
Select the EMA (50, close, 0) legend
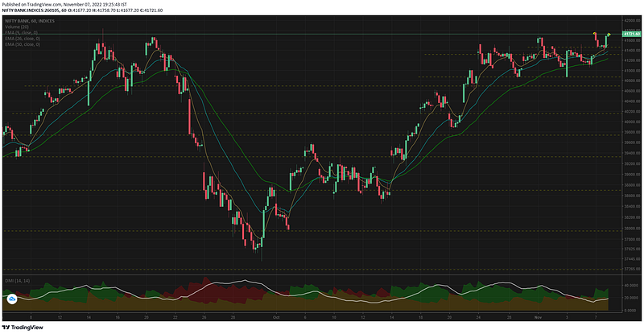pos(23,44)
